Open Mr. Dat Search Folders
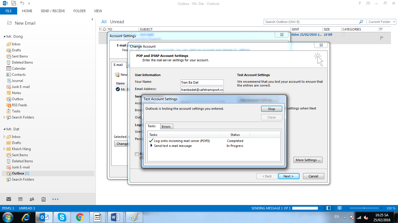 [x=23, y=179]
